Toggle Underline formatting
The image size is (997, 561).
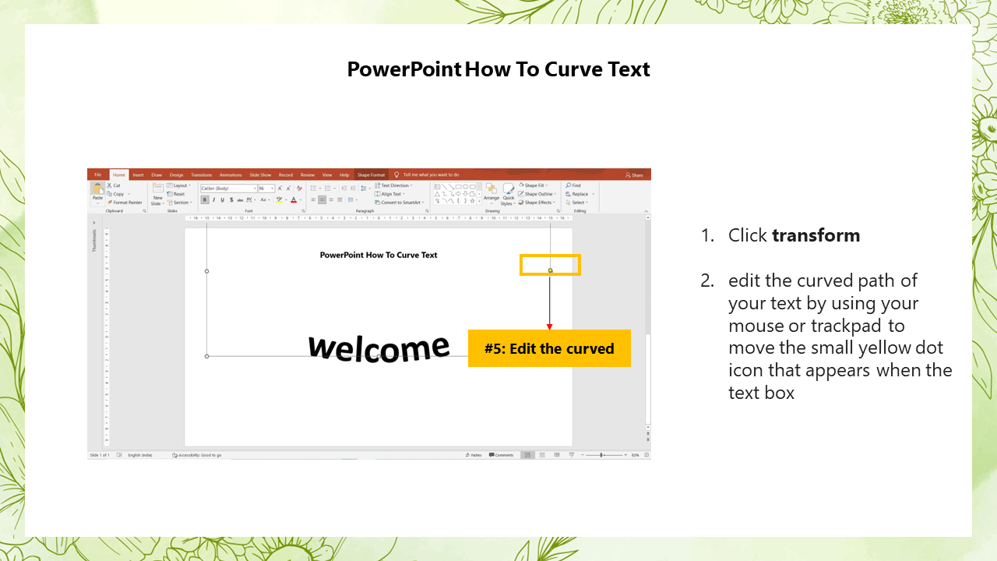coord(223,199)
